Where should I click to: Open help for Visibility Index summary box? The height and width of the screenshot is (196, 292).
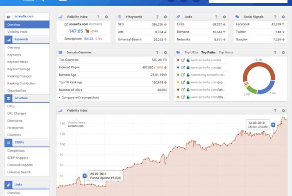(98, 17)
